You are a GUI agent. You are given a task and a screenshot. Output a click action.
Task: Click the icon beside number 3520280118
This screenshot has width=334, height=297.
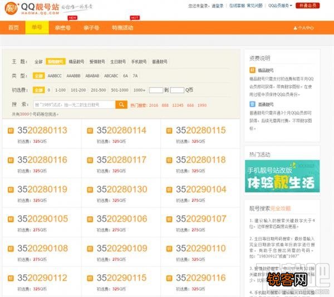(x=169, y=160)
